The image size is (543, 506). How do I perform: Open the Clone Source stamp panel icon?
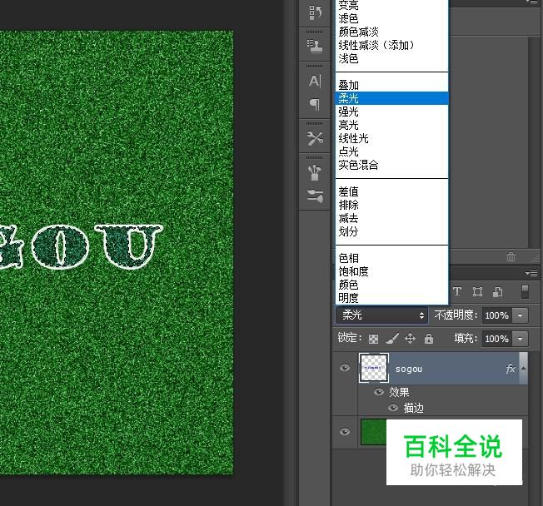[x=315, y=46]
